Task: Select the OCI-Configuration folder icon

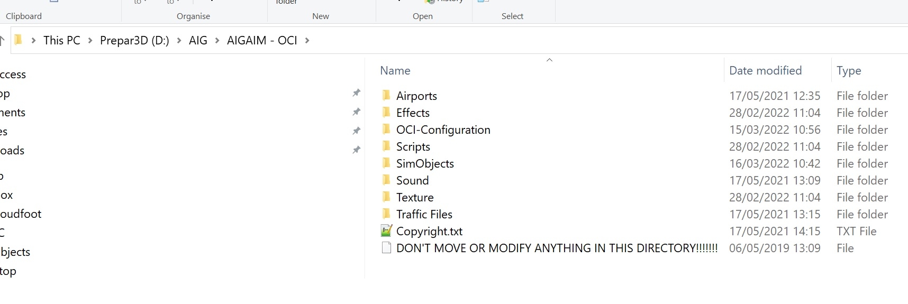Action: coord(386,130)
